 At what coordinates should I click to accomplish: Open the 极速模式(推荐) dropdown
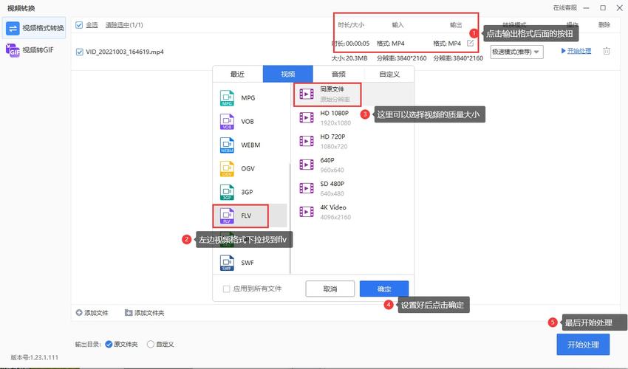click(x=516, y=52)
